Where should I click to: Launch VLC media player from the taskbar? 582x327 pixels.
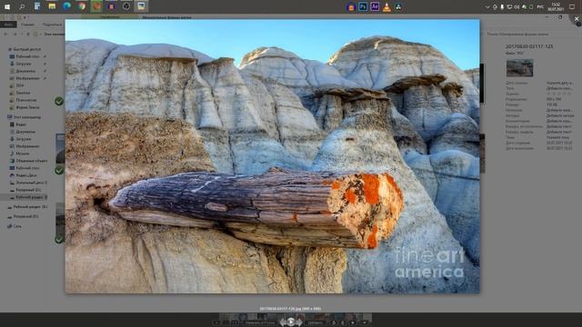pyautogui.click(x=386, y=6)
